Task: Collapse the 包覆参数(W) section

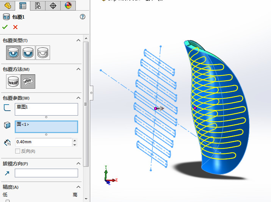Action: point(78,98)
